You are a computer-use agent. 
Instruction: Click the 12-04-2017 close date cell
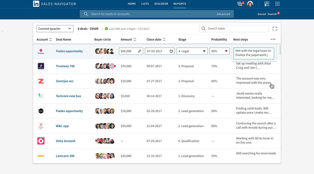154,126
